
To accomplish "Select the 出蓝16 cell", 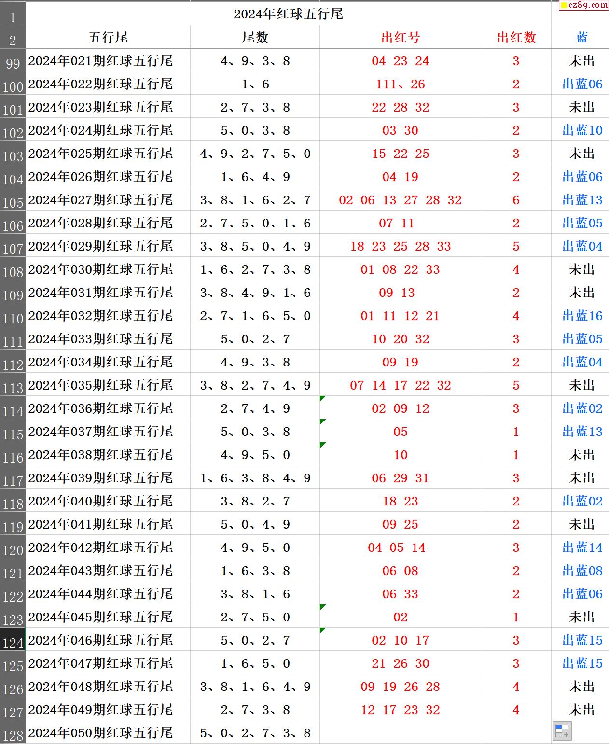I will (581, 316).
